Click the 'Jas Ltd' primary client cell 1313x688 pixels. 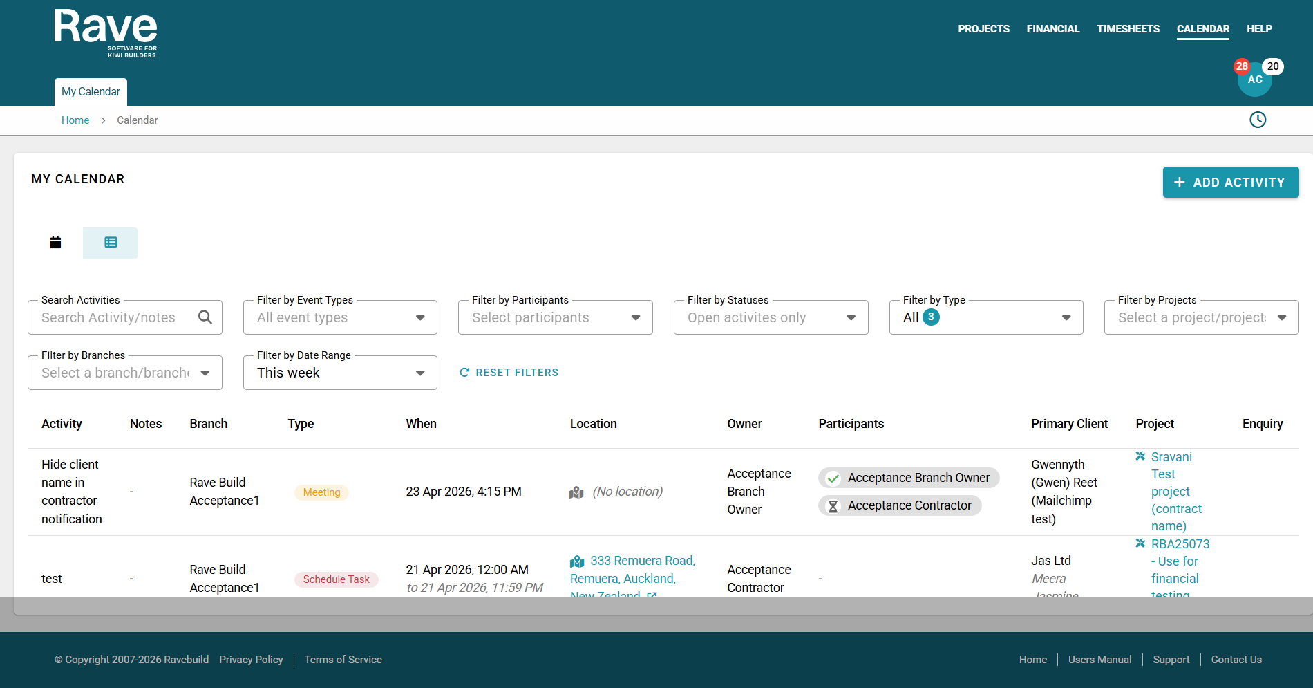point(1051,561)
